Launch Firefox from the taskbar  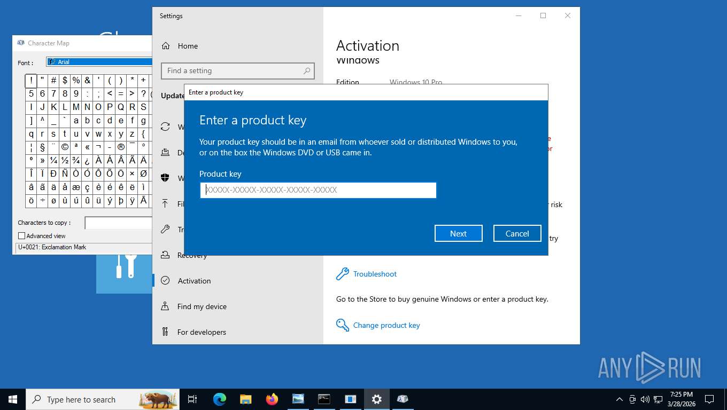(x=272, y=399)
